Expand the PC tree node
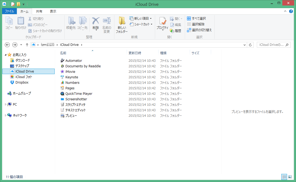 [x=6, y=104]
